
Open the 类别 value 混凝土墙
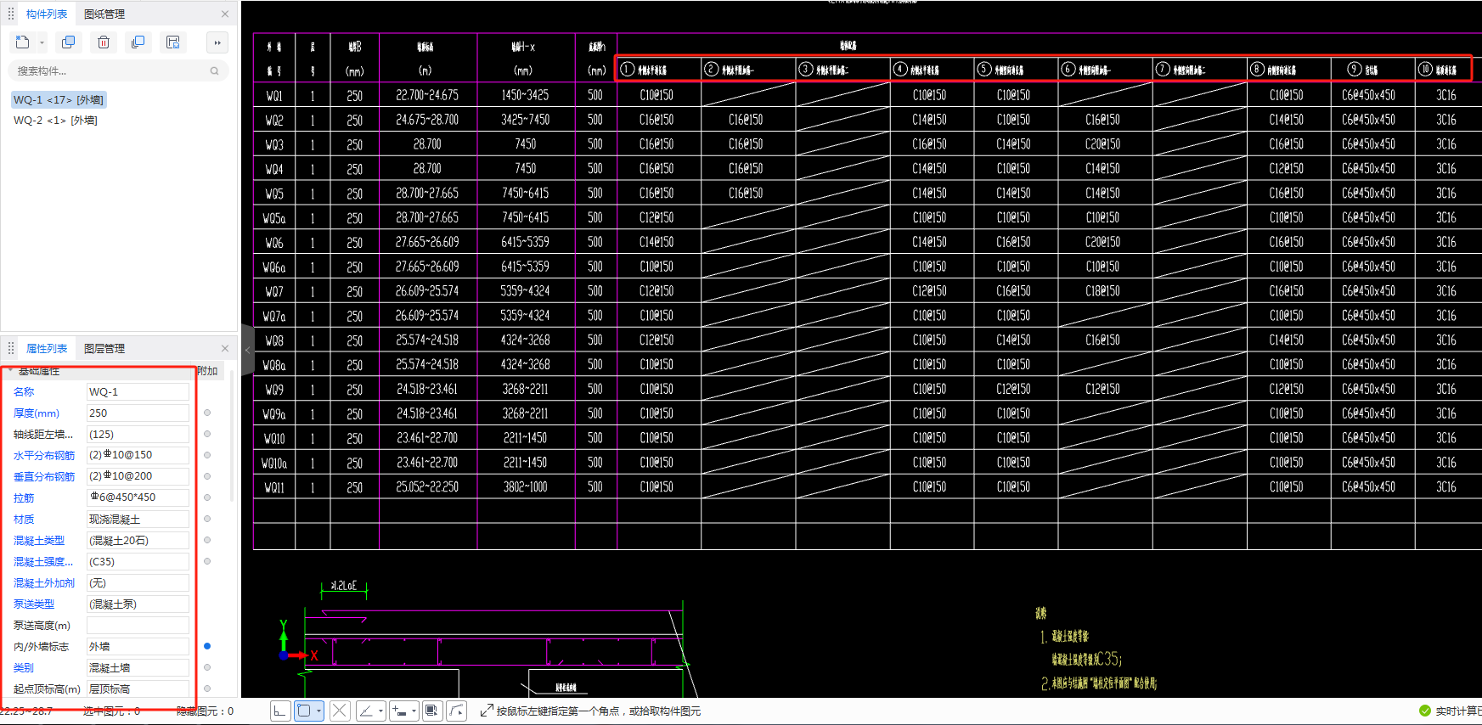[138, 668]
